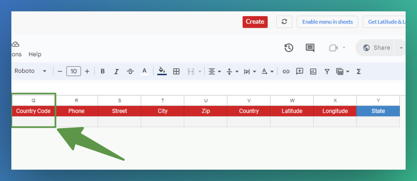Image resolution: width=417 pixels, height=181 pixels.
Task: Expand the Share options arrow
Action: pos(401,48)
